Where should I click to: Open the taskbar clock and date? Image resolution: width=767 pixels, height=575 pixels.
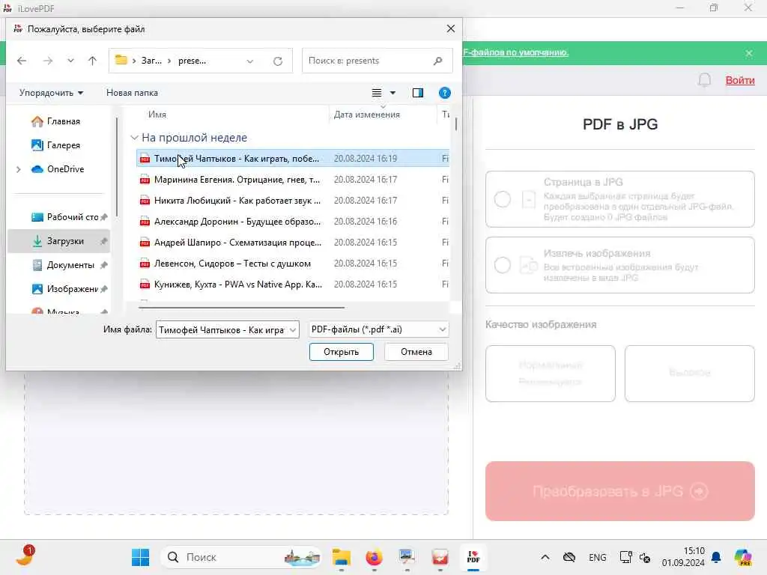coord(683,557)
